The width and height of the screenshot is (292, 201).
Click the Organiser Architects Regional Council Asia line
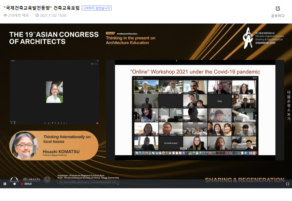tap(81, 176)
